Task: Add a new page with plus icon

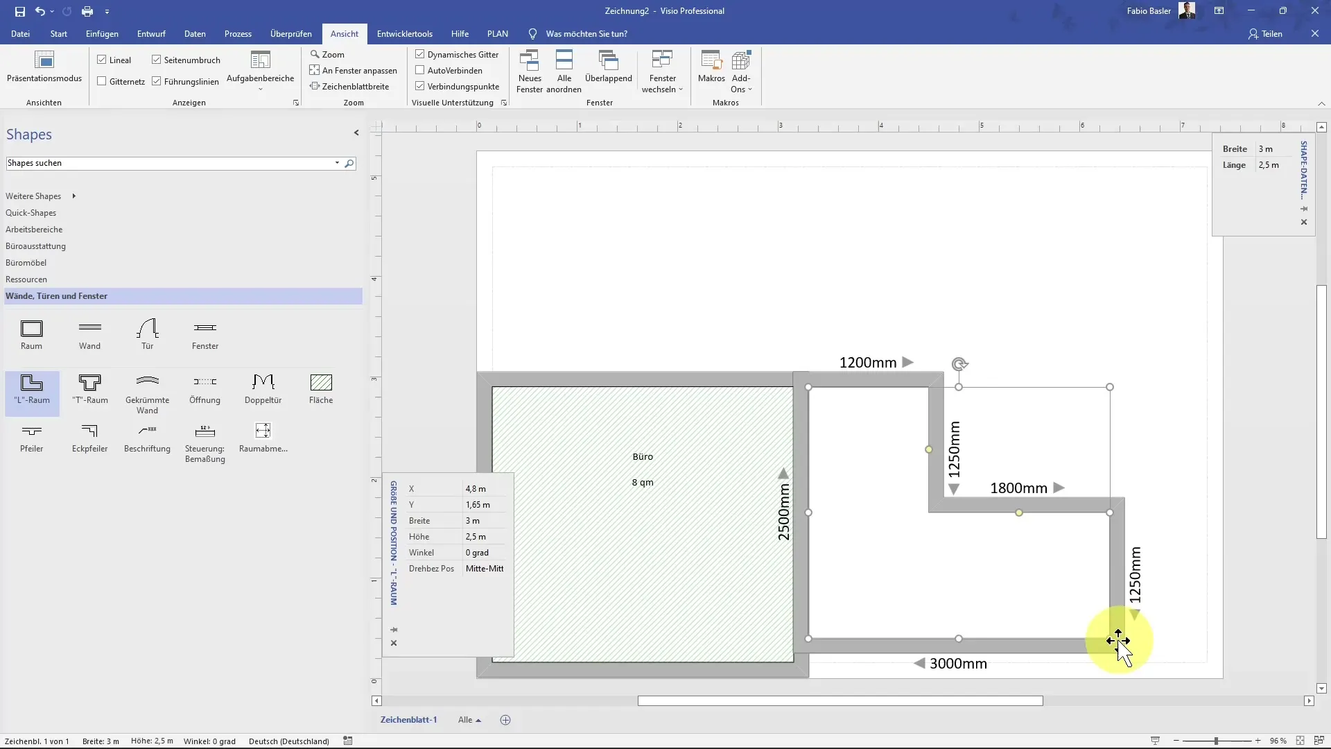Action: click(505, 720)
